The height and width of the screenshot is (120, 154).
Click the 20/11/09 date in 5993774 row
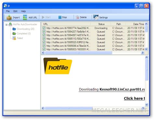(136, 28)
